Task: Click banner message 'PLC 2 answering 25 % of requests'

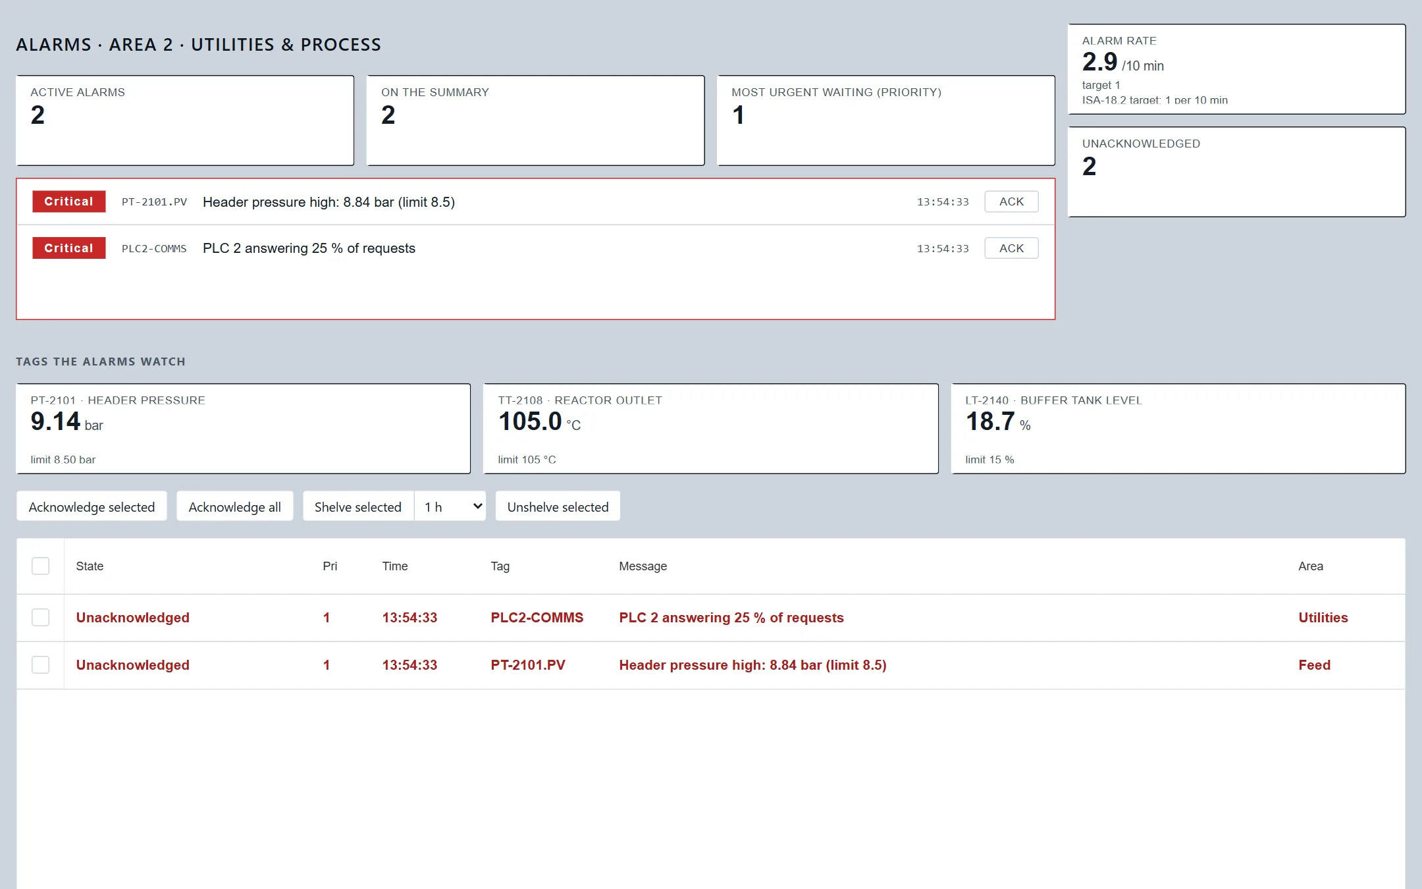Action: pos(309,248)
